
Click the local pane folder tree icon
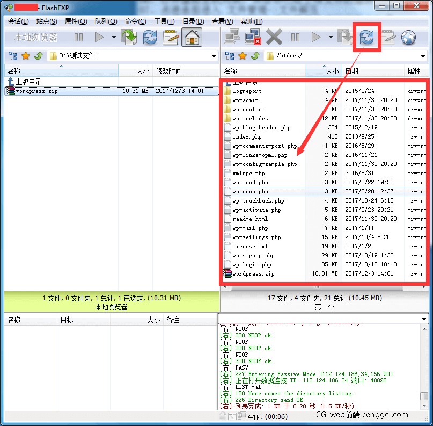point(13,56)
